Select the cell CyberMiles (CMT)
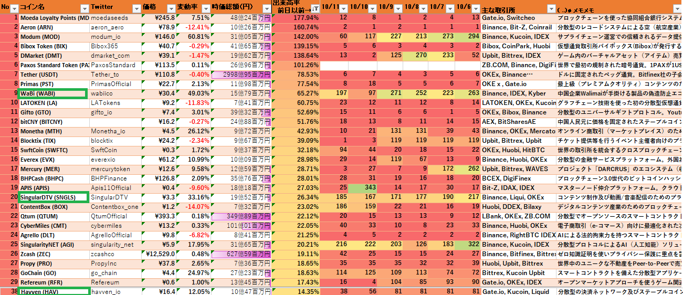Screen dimensions: 683x295 (x=54, y=226)
